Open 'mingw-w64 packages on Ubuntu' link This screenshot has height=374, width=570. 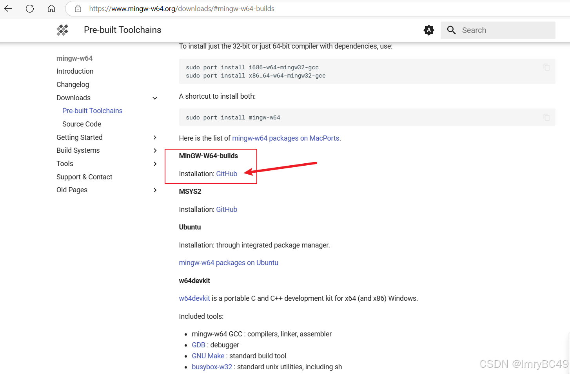[229, 263]
